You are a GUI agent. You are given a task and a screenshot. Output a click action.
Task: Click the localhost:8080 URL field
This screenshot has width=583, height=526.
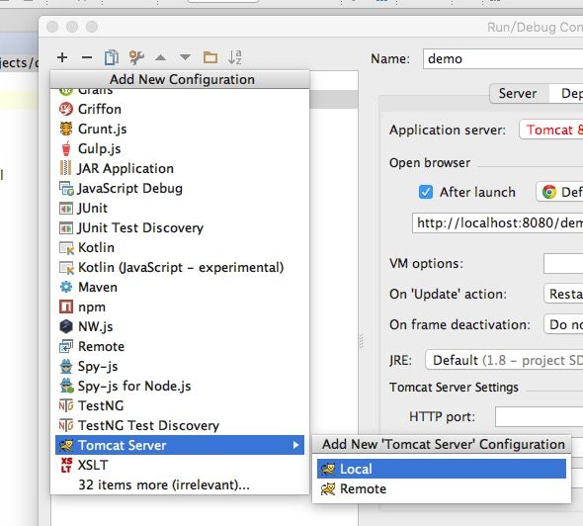click(x=497, y=223)
